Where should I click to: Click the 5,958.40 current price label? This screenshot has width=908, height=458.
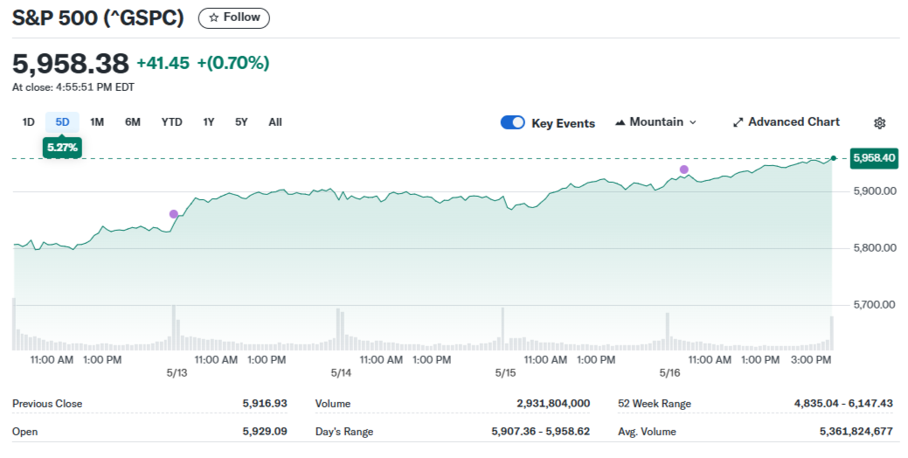tap(874, 158)
